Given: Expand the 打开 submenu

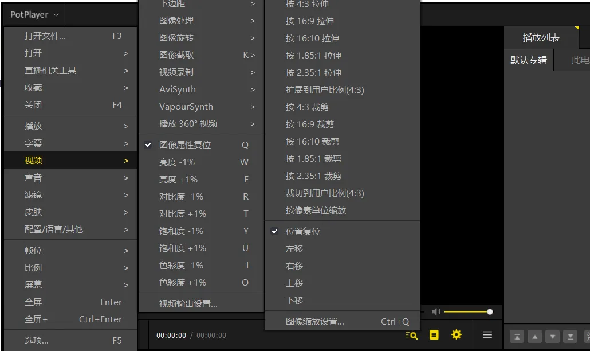Looking at the screenshot, I should pyautogui.click(x=70, y=53).
